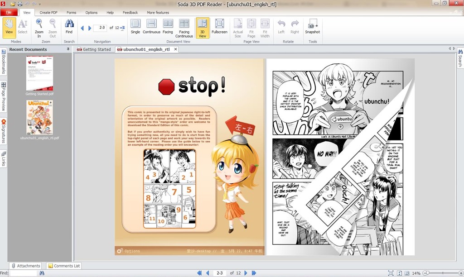
Task: Open the Feedback ribbon tab
Action: pyautogui.click(x=130, y=12)
